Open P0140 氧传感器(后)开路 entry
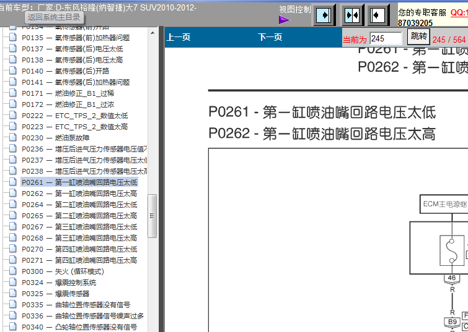 coord(66,71)
